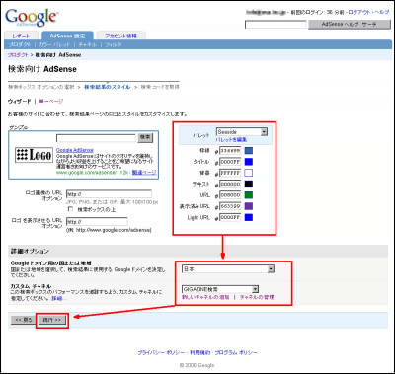Pick the border color swatch
395x374 pixels.
pyautogui.click(x=249, y=151)
